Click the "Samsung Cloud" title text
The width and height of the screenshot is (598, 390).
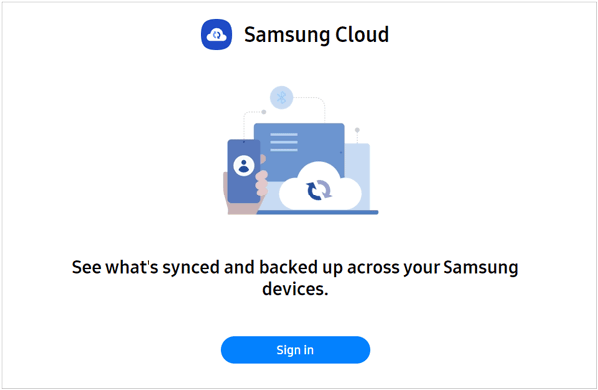[317, 34]
